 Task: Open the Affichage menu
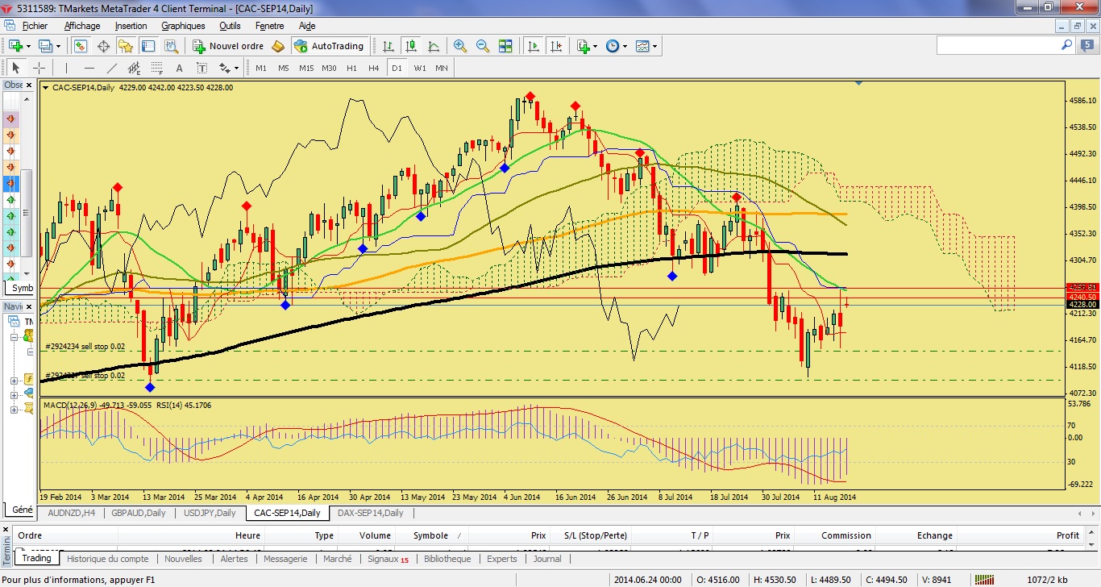[x=82, y=26]
